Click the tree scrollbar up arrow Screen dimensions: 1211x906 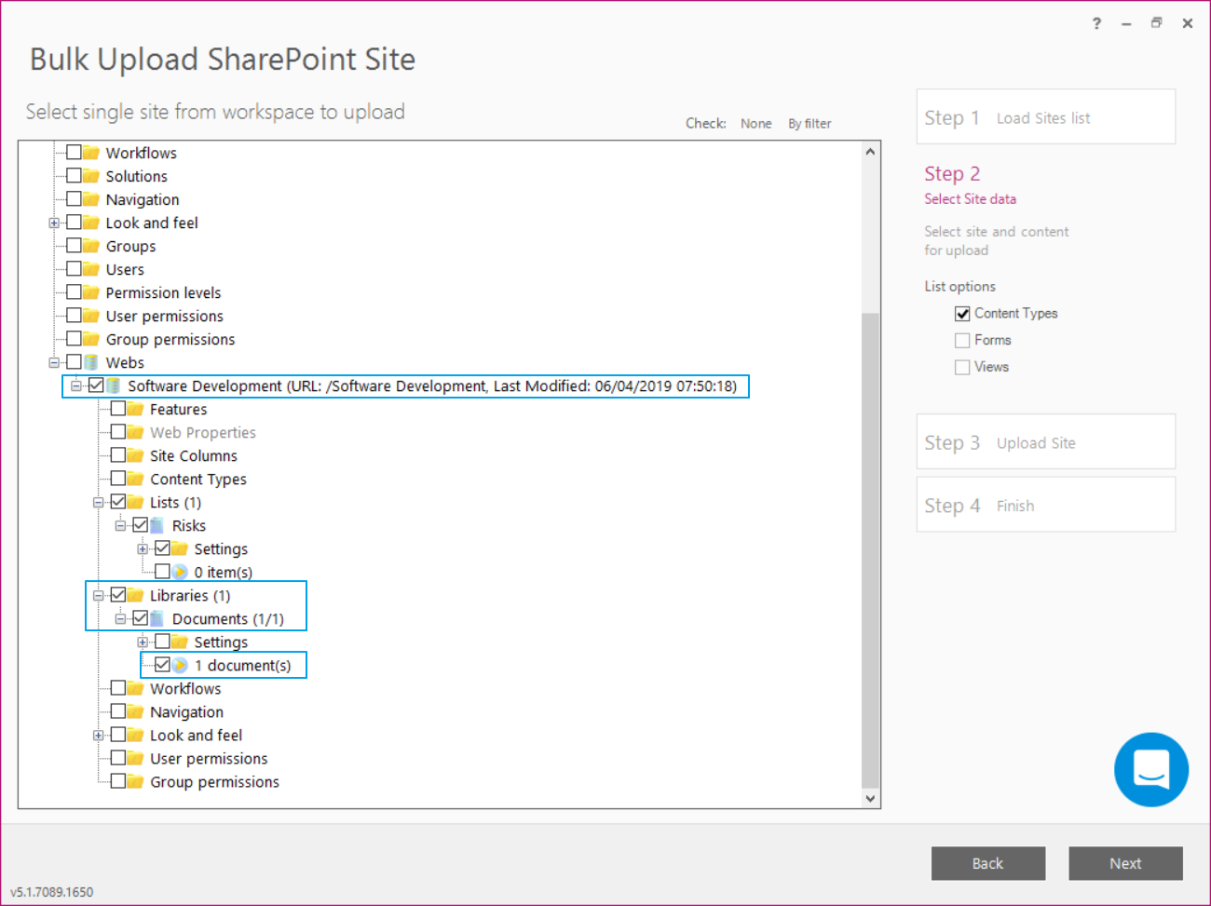[870, 152]
